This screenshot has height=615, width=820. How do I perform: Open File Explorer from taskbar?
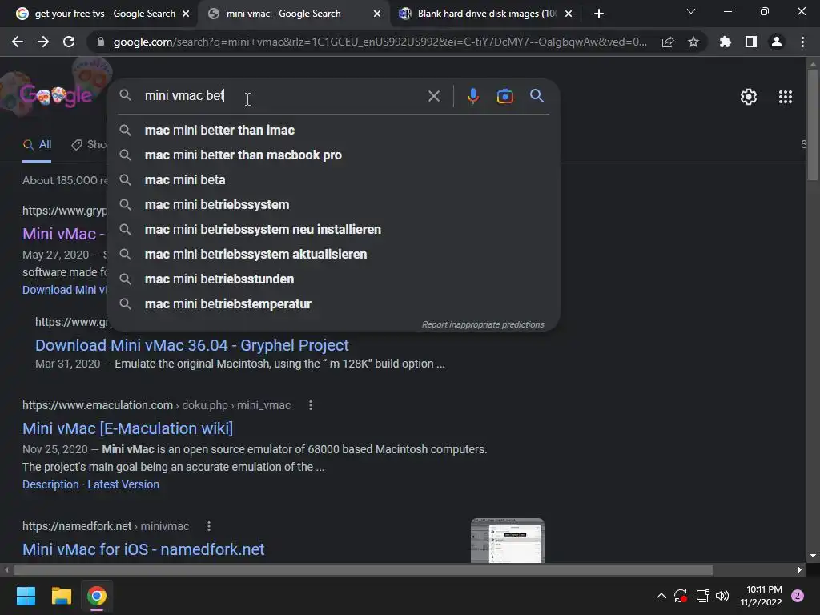coord(61,596)
